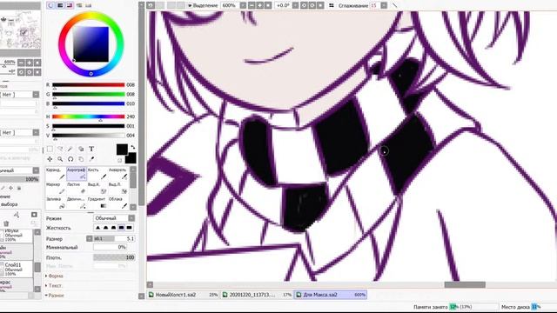Image resolution: width=557 pixels, height=313 pixels.
Task: Click the background color swatch
Action: click(x=131, y=158)
